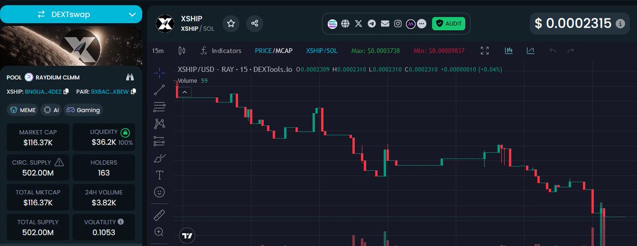
Task: Select the crosshair cursor tool
Action: point(159,72)
